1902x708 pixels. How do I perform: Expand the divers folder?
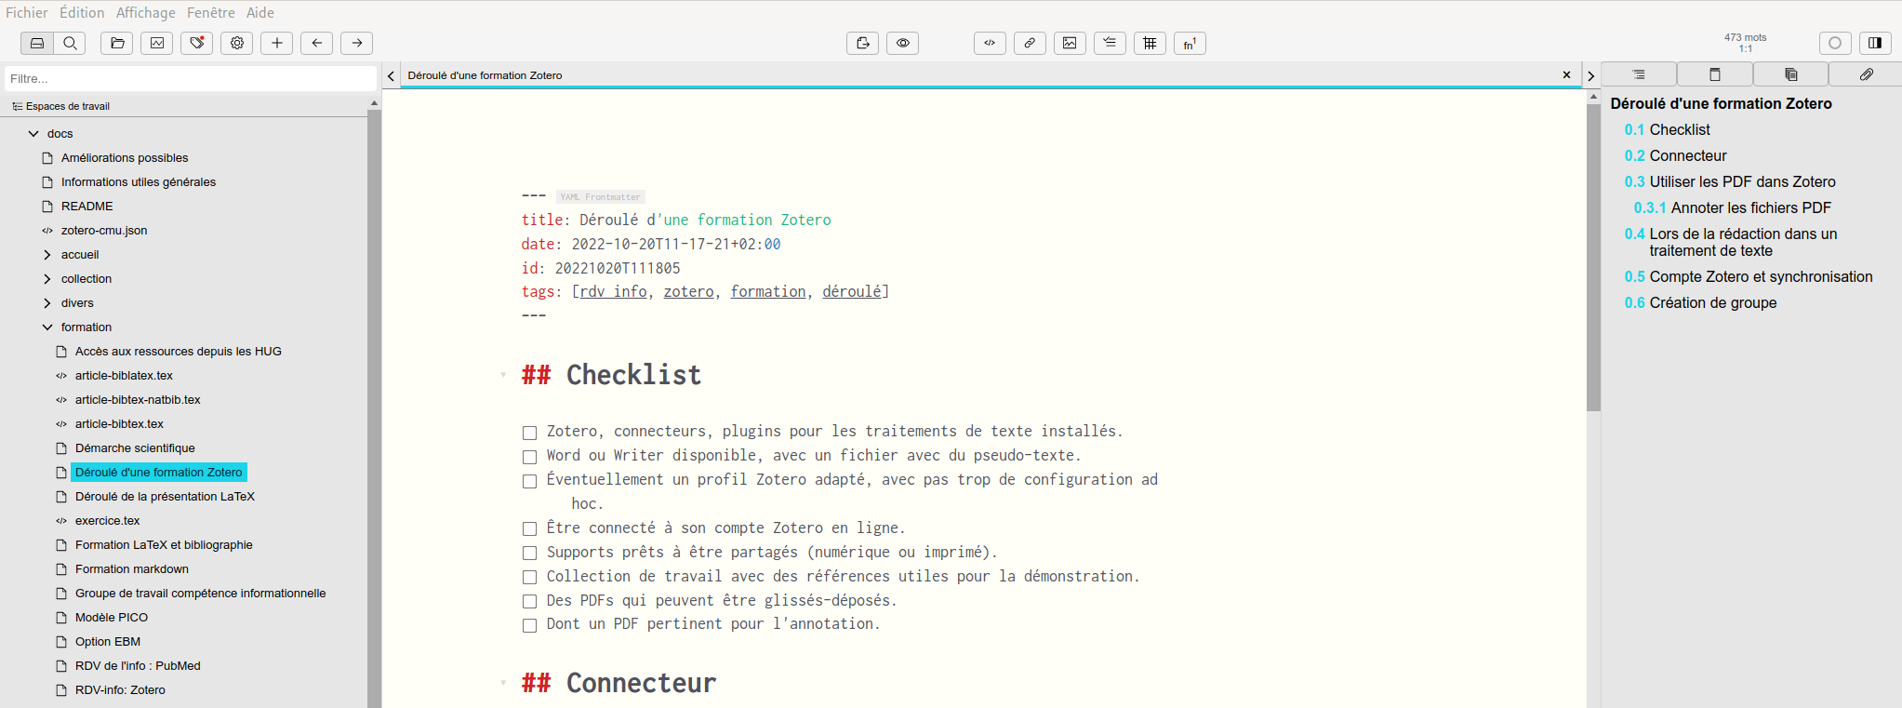click(47, 303)
